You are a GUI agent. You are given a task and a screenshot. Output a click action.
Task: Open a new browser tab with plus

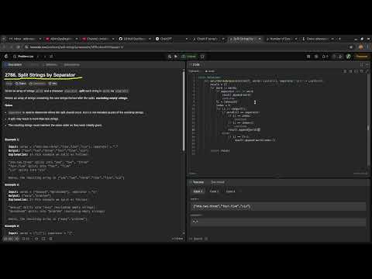click(339, 39)
